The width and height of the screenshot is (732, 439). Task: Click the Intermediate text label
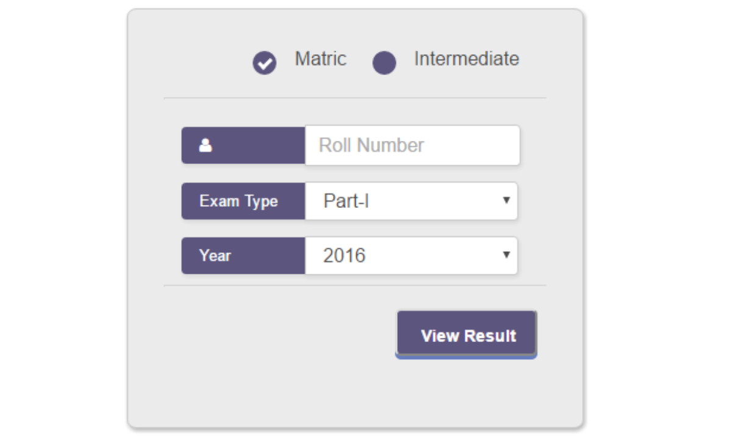[467, 59]
